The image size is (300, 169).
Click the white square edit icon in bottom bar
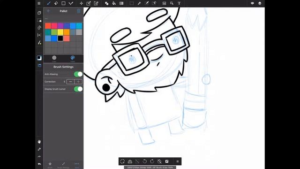pyautogui.click(x=167, y=161)
